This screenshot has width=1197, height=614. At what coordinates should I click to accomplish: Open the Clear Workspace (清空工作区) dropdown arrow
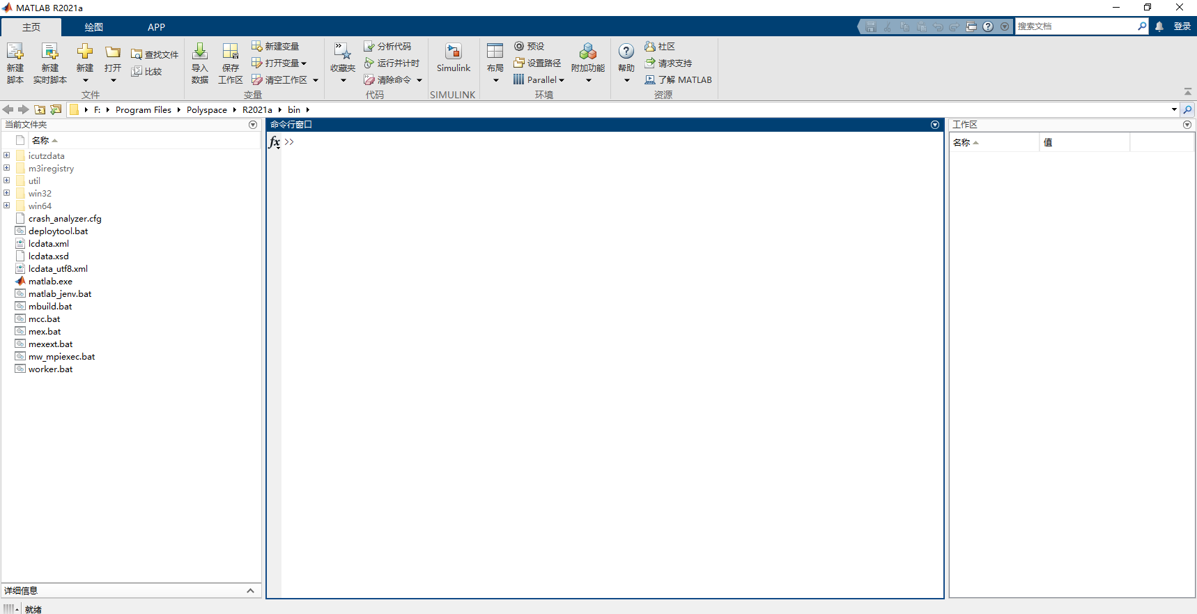[x=316, y=80]
